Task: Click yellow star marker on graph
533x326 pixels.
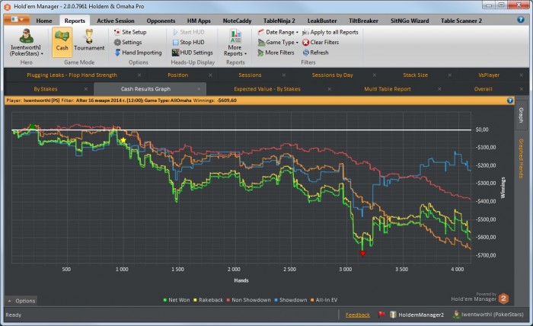Action: click(x=123, y=140)
